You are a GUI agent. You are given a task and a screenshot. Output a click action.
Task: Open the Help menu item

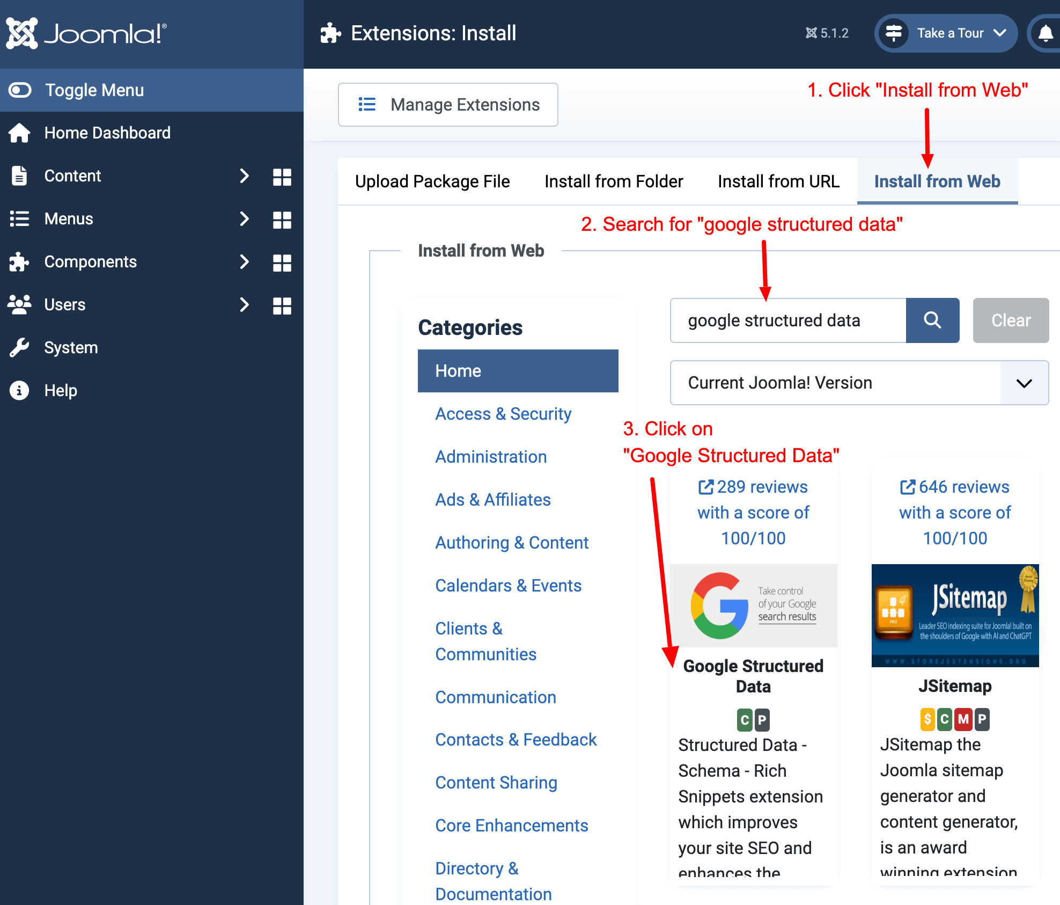click(x=61, y=390)
